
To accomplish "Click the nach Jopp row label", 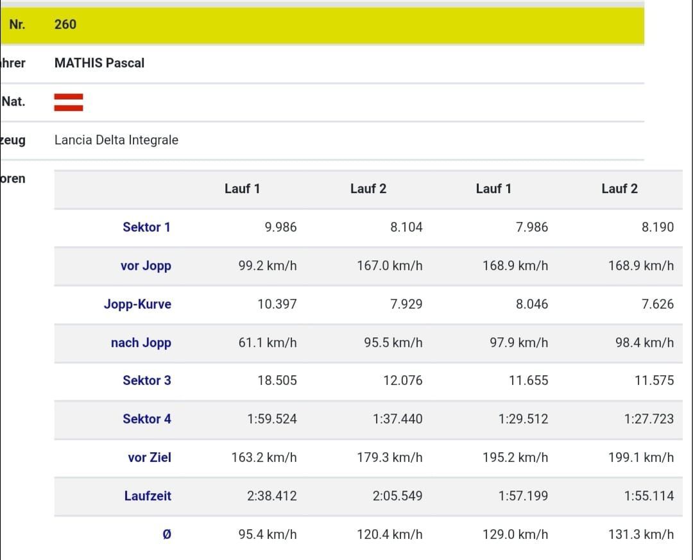I will 141,343.
